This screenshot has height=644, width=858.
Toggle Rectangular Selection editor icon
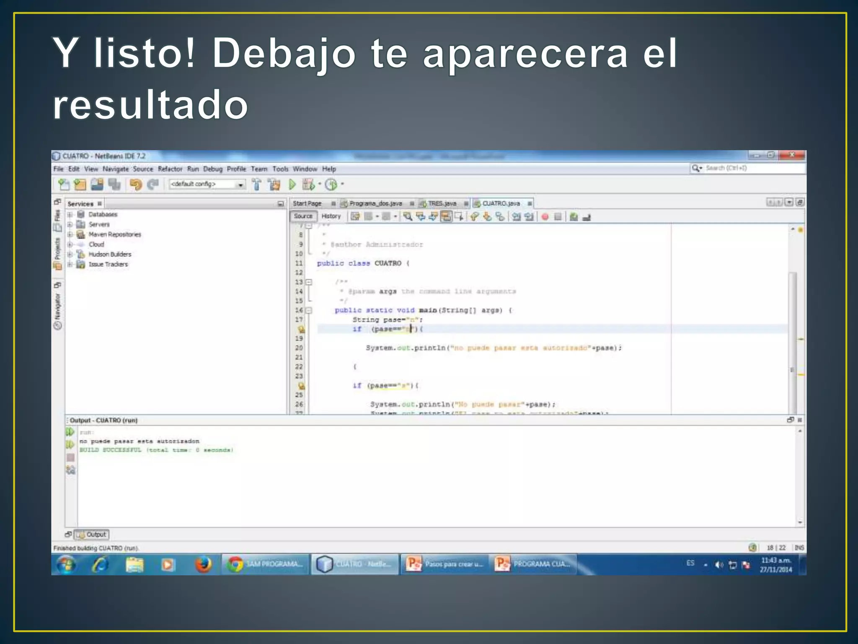(x=459, y=216)
